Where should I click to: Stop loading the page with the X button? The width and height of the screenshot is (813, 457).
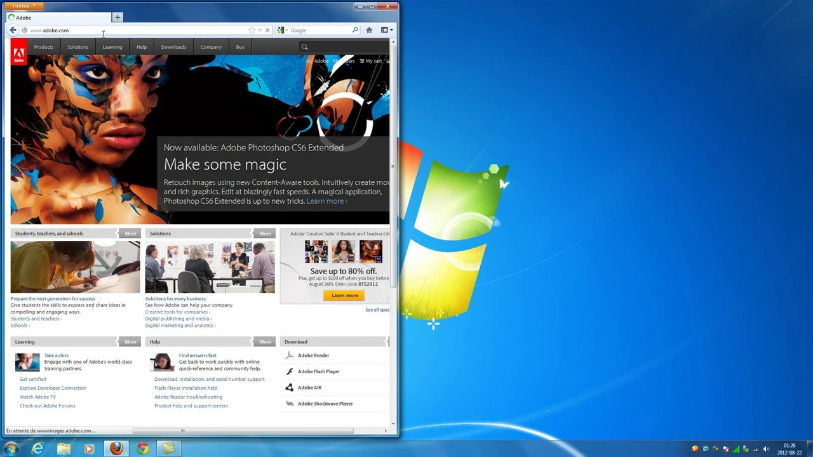coord(267,30)
